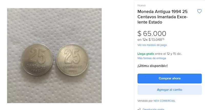Add the item using Agregar al carrito
Image resolution: width=205 pixels, height=110 pixels.
(x=169, y=90)
